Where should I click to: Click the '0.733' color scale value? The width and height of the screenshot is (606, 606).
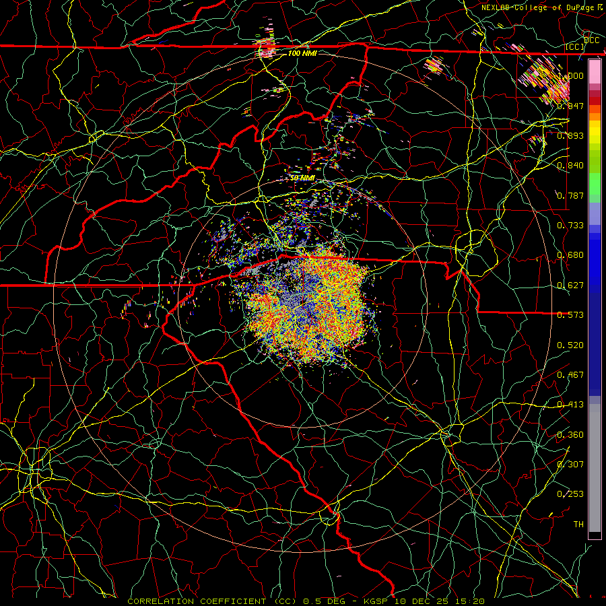click(570, 226)
